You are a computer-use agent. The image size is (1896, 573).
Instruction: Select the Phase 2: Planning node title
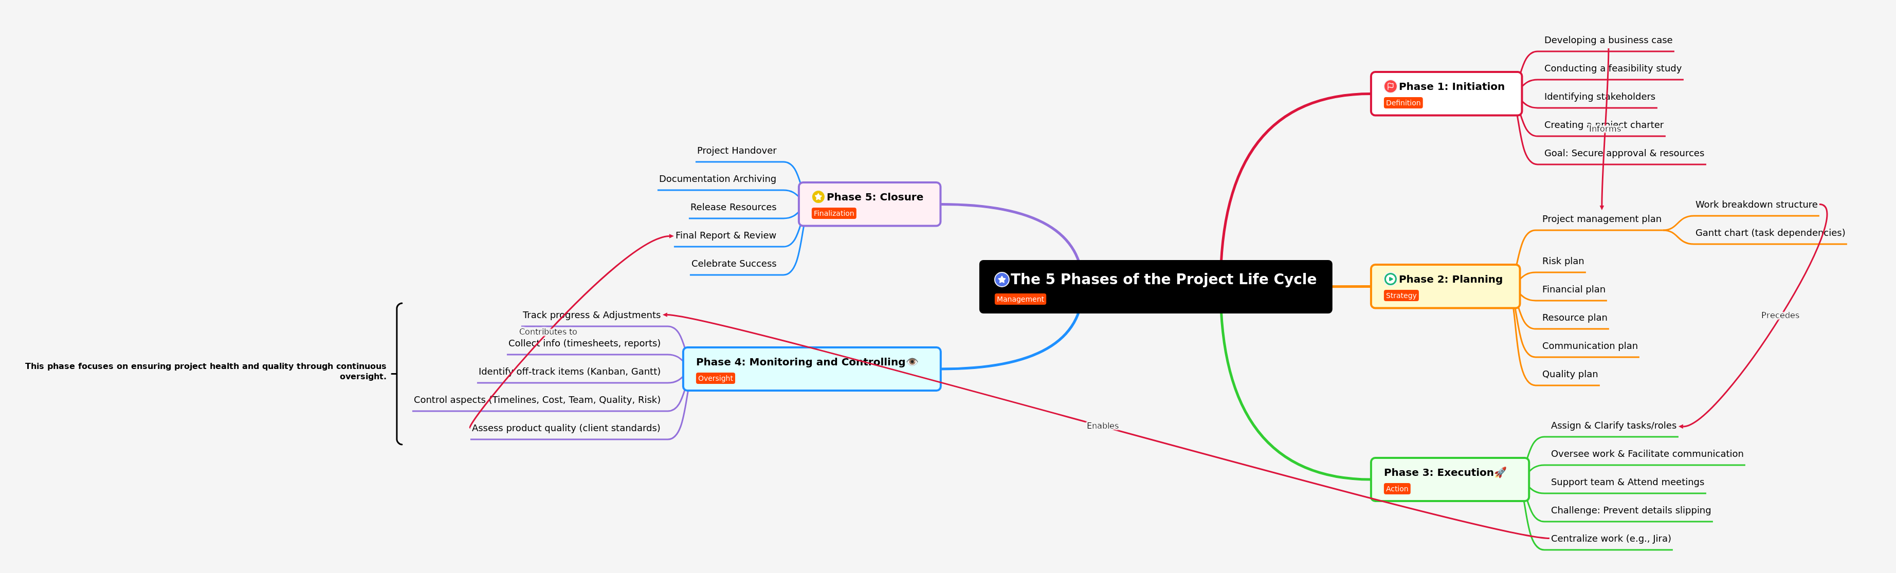pyautogui.click(x=1449, y=280)
